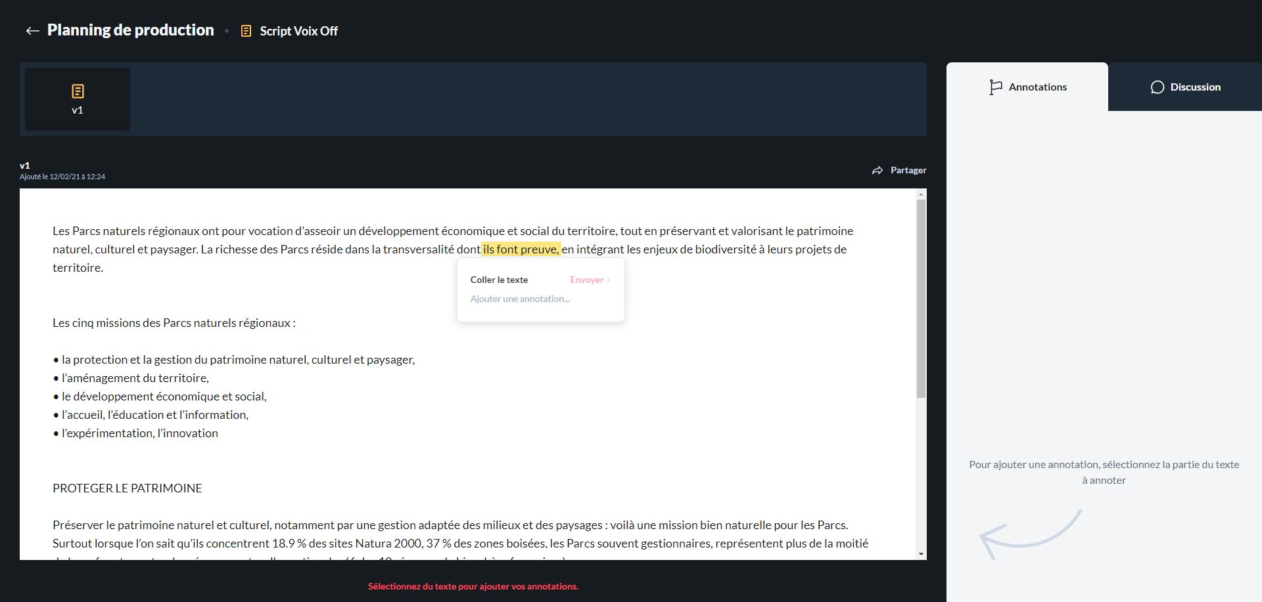Click the bullet 'l'accueil, l'éducation et l'information,'
Viewport: 1262px width, 602px height.
point(151,415)
